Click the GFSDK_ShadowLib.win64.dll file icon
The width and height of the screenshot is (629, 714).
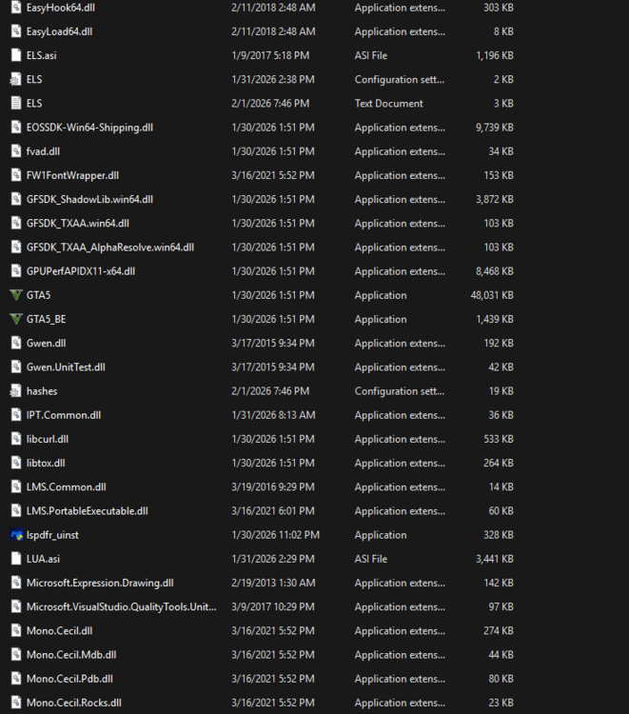coord(16,199)
